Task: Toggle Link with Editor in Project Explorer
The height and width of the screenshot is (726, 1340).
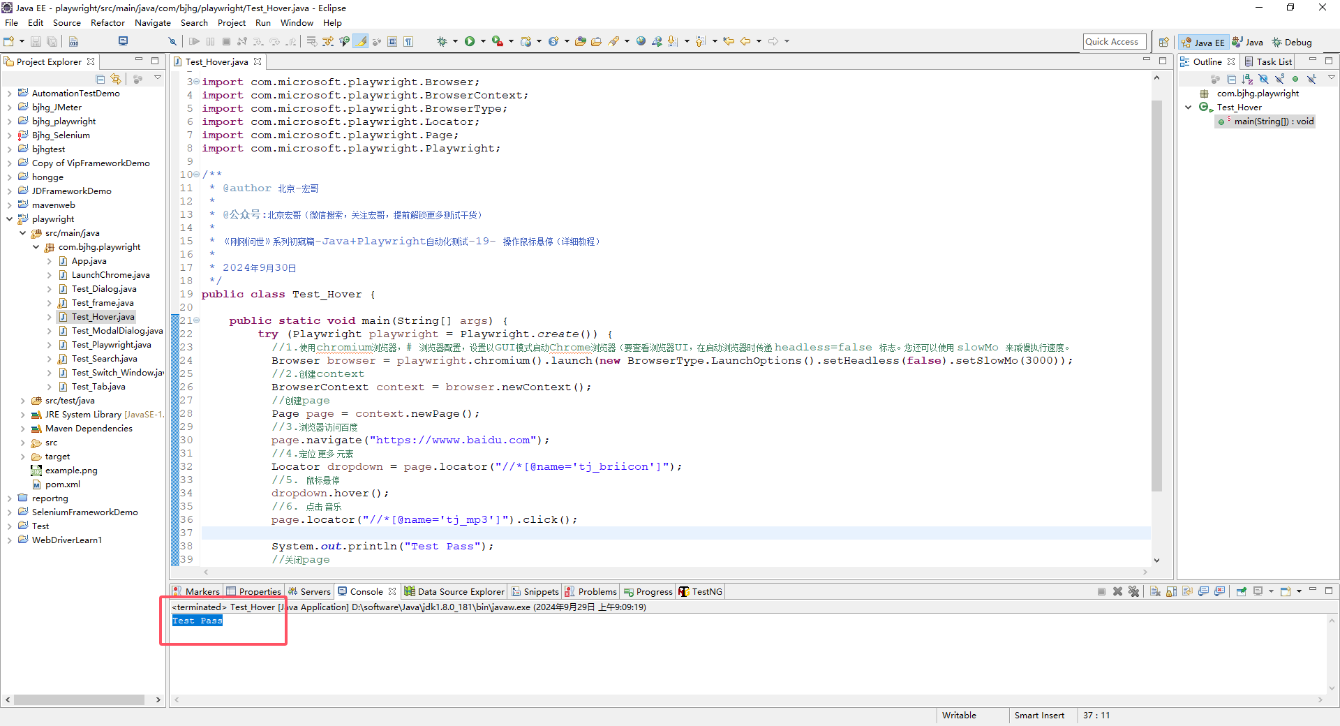Action: [x=116, y=80]
